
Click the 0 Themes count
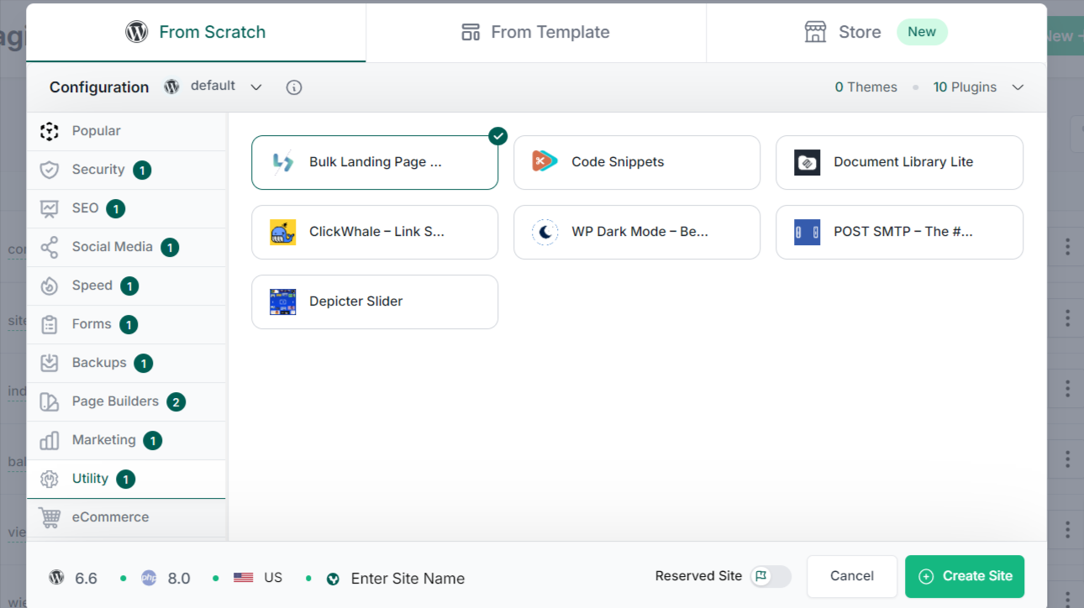tap(866, 87)
